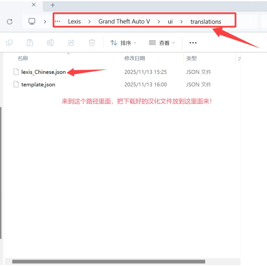This screenshot has width=267, height=266.
Task: Open the See more options menu
Action: [193, 43]
